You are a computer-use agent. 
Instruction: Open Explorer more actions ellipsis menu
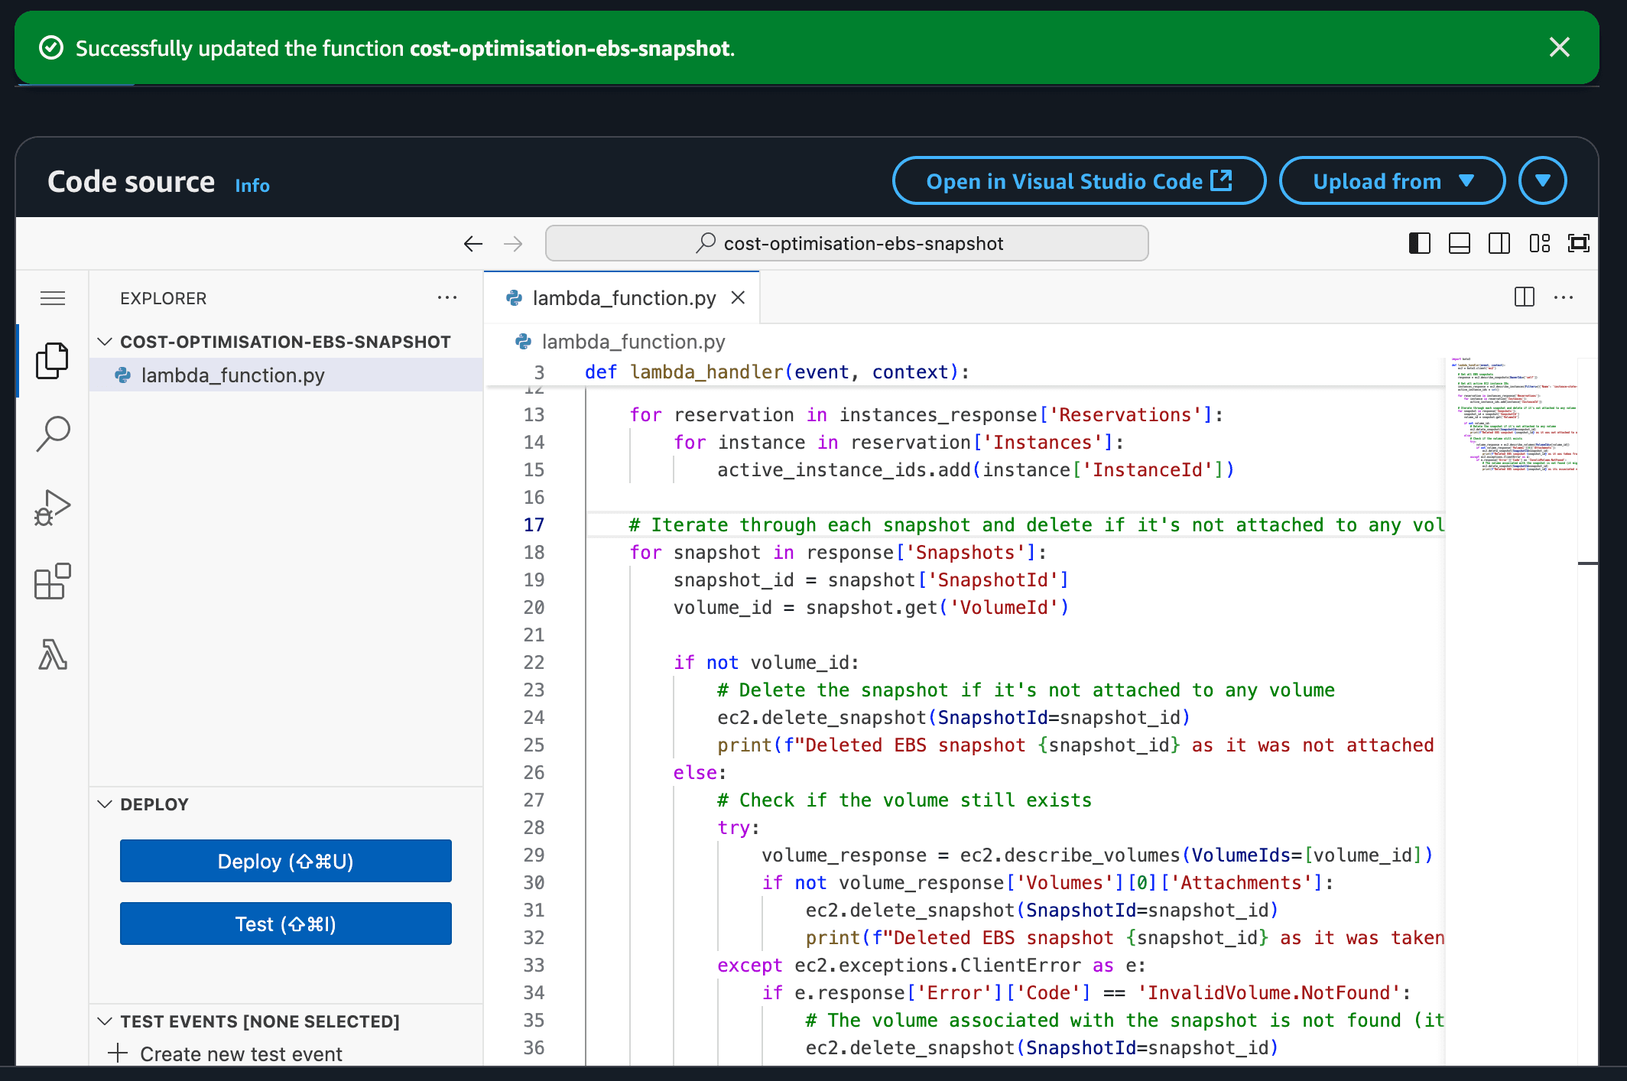pyautogui.click(x=447, y=298)
